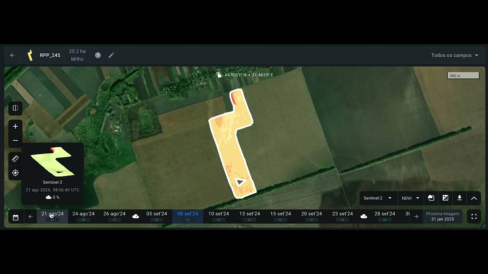Viewport: 488px width, 274px height.
Task: Select 21 ago'24 image date
Action: pyautogui.click(x=53, y=216)
